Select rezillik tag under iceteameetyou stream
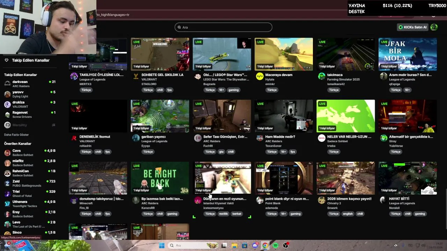447x251 pixels. pos(223,214)
